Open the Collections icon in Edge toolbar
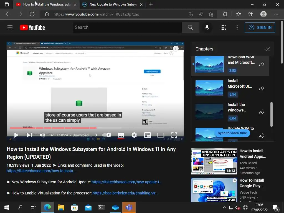Viewport: 284px width, 213px height. coord(251,14)
